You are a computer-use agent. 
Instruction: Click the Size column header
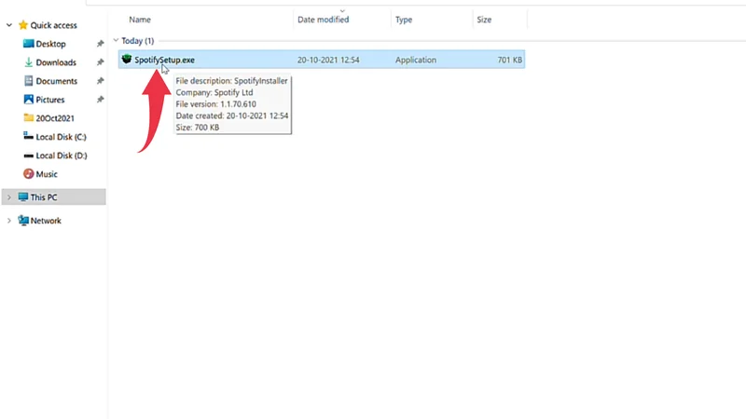(x=484, y=19)
